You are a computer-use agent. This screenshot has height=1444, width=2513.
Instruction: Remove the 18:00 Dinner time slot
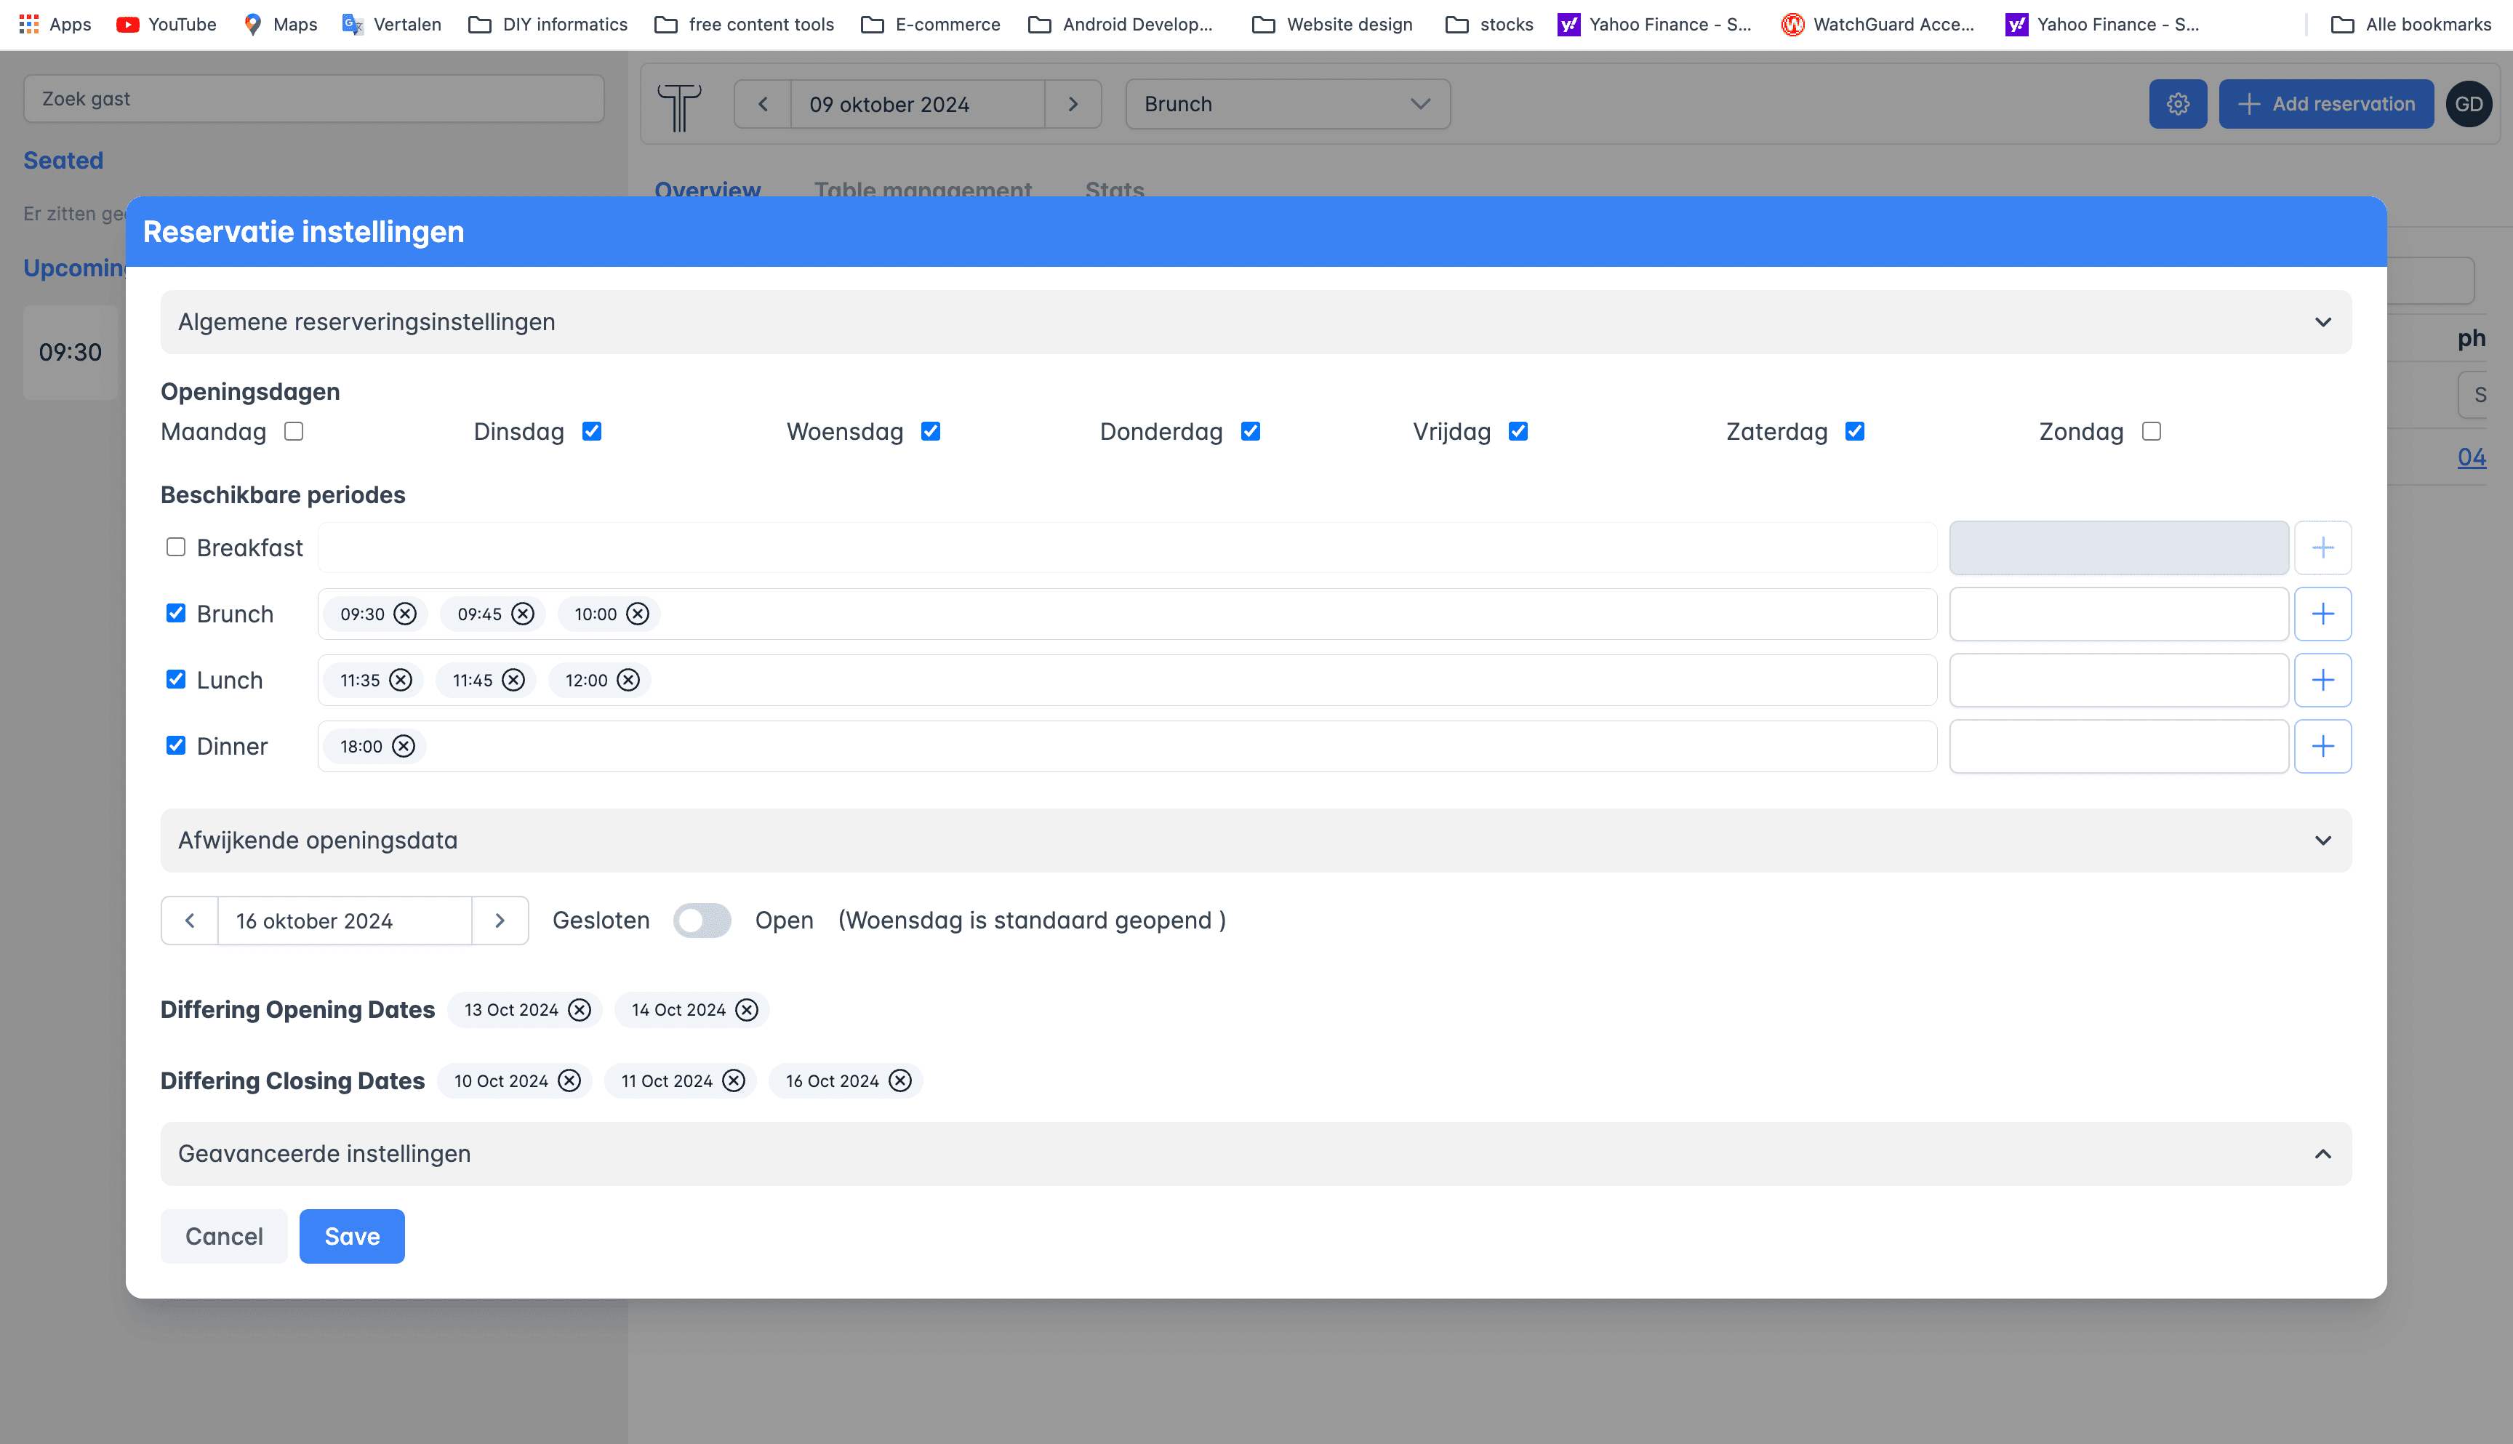[404, 746]
